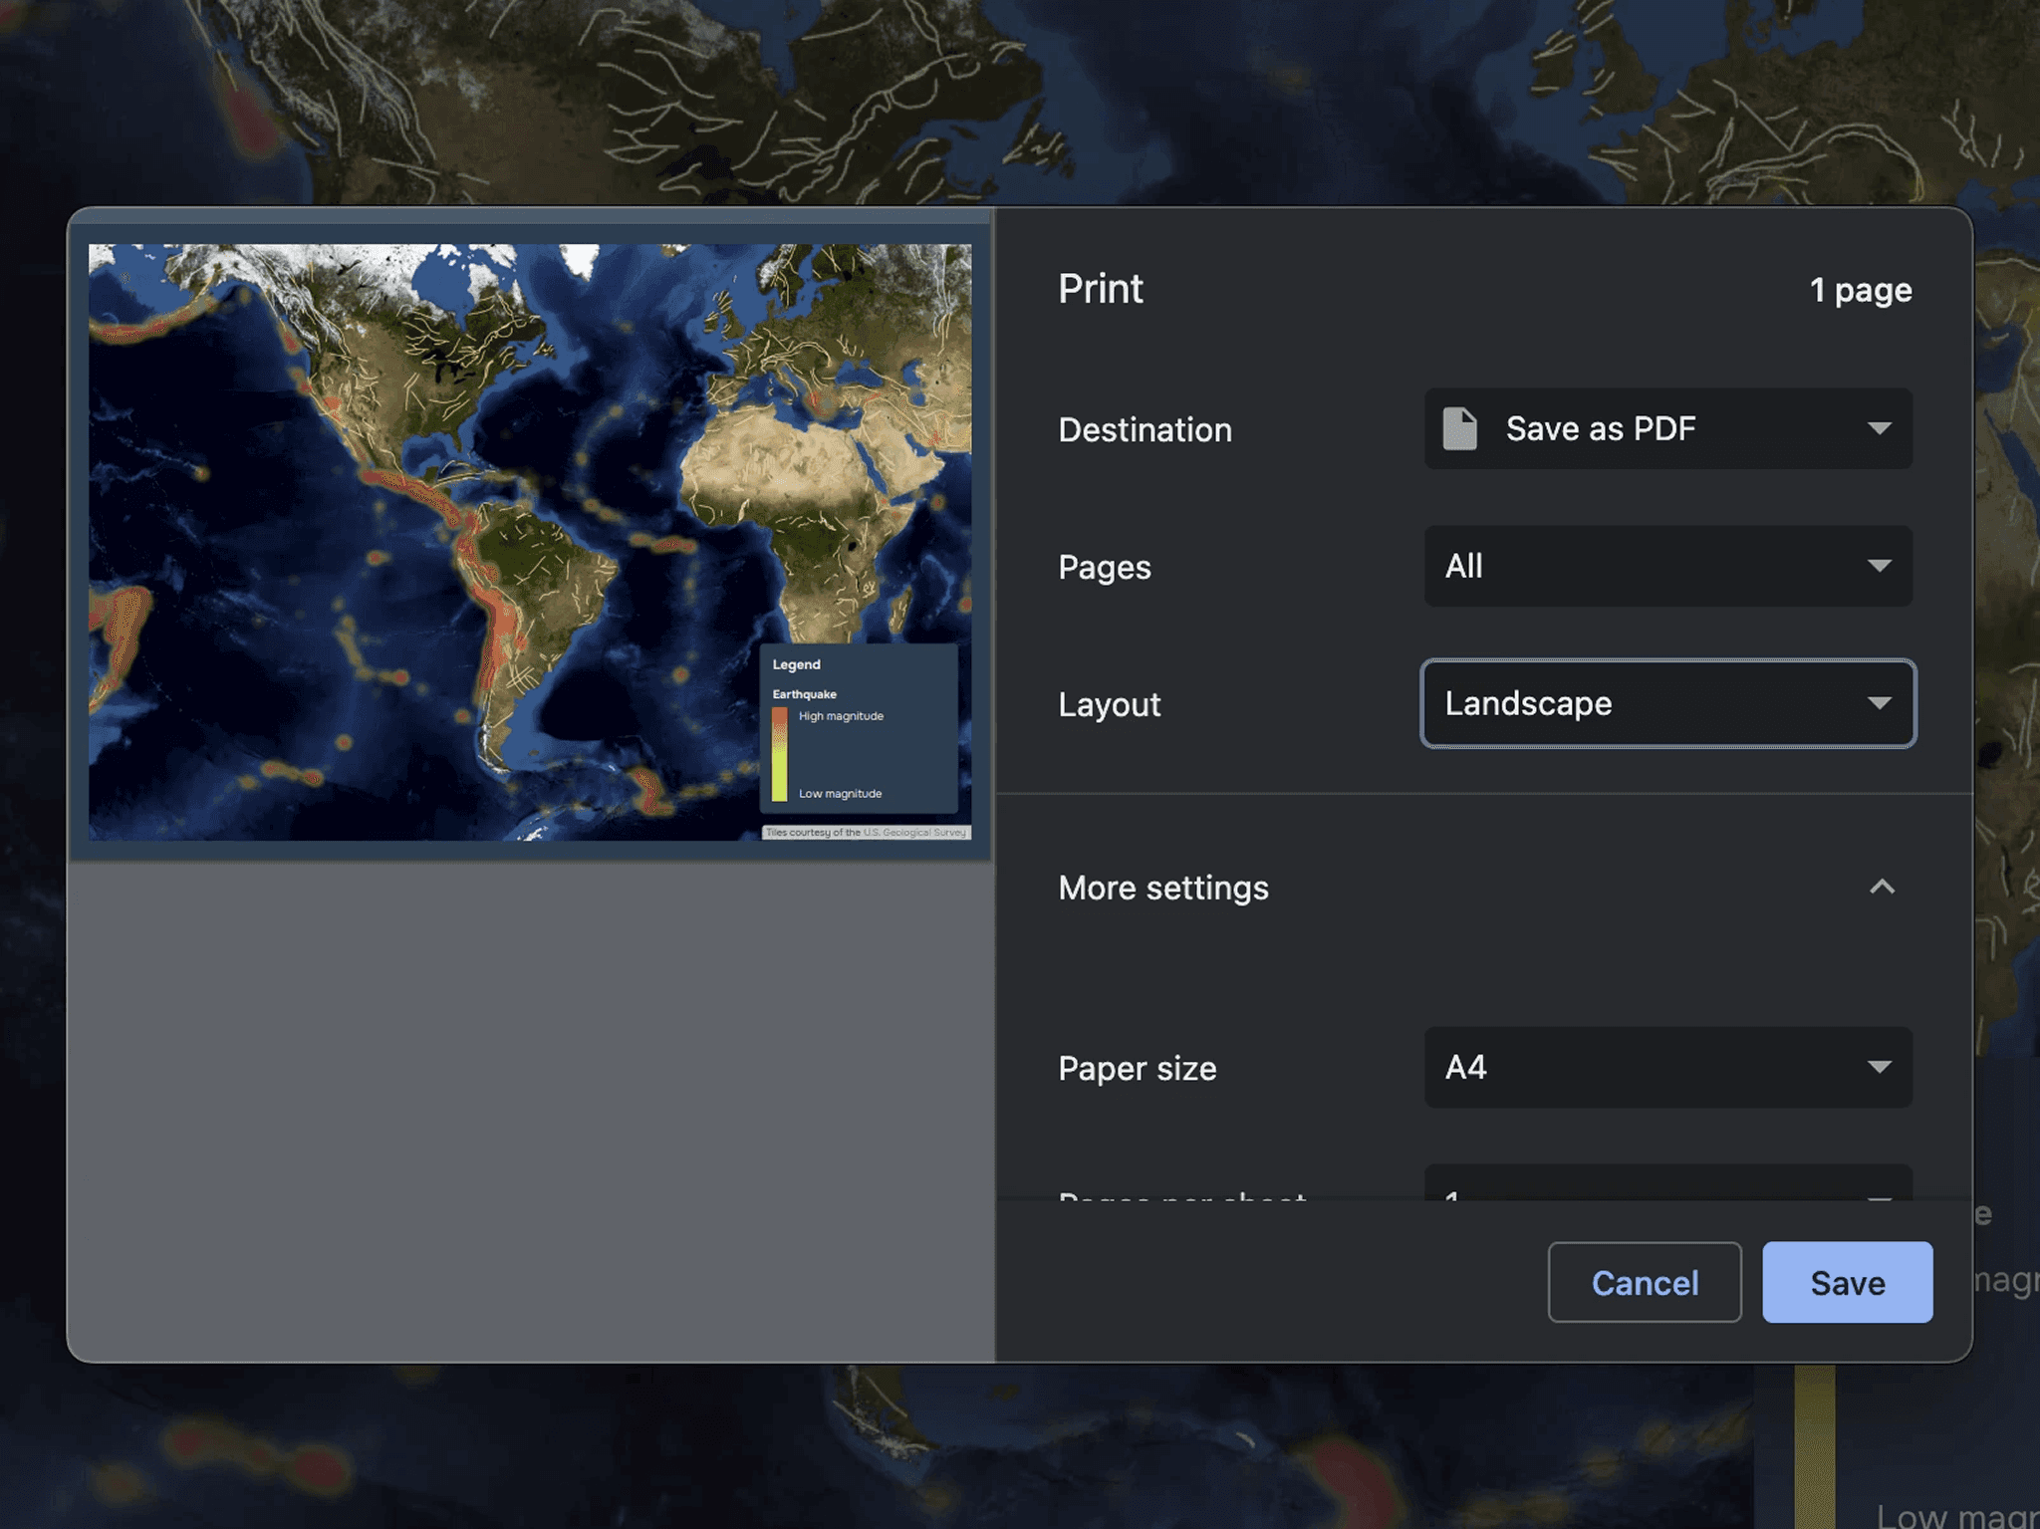Click the arrow on the Landscape layout dropdown
The height and width of the screenshot is (1529, 2040).
click(1879, 703)
